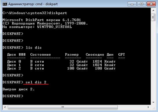This screenshot has width=158, height=112.
Task: Maximize the cmd diskpart window
Action: click(142, 4)
